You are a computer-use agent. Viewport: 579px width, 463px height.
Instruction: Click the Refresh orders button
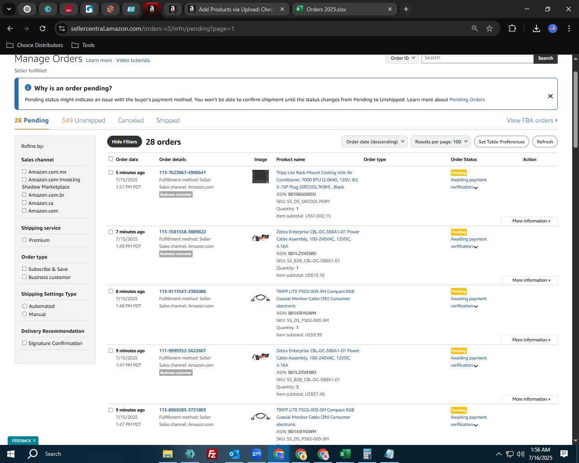[x=545, y=142]
